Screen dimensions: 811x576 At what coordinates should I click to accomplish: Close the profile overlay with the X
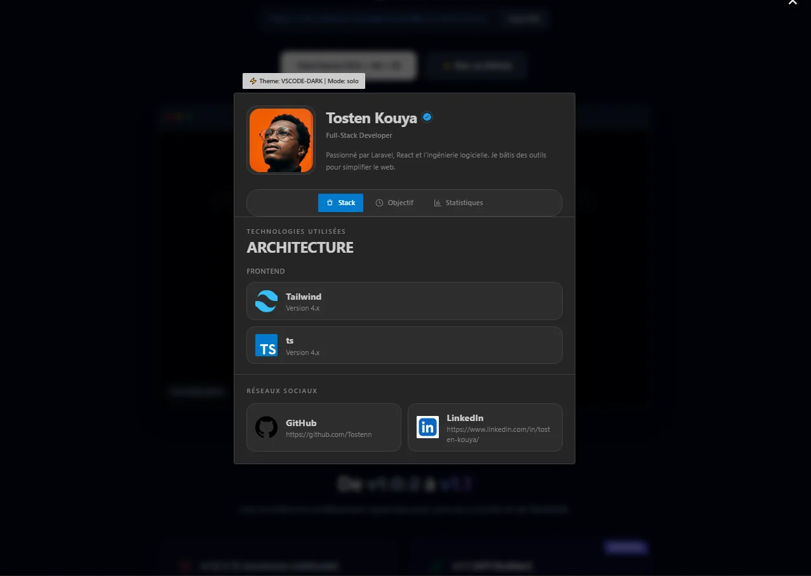coord(793,3)
